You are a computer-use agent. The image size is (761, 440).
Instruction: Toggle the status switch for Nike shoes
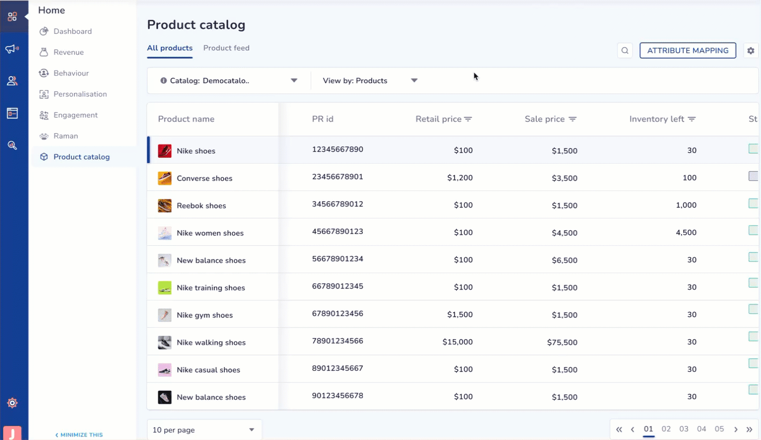pyautogui.click(x=754, y=149)
